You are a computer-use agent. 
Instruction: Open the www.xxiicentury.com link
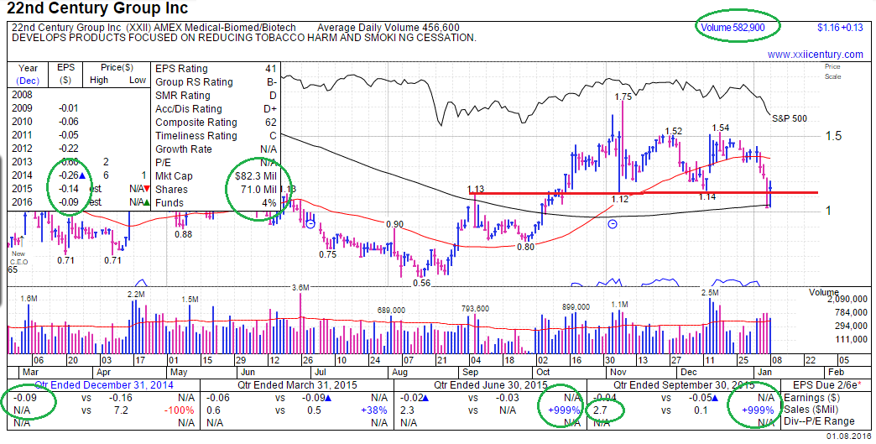pyautogui.click(x=815, y=55)
